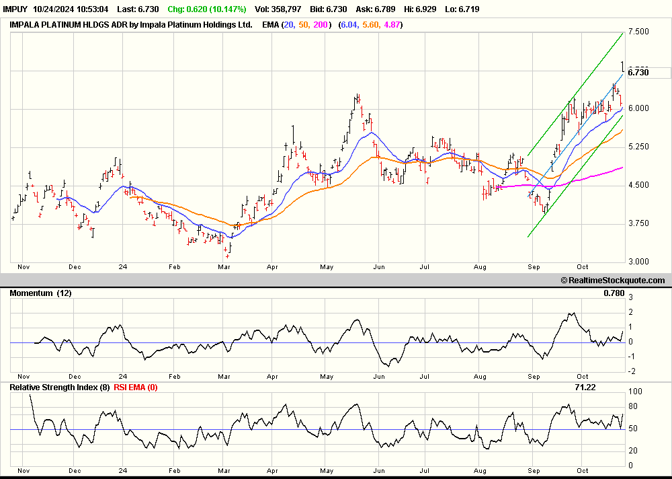
Task: Click the Bid: 6.730 value
Action: [x=329, y=9]
